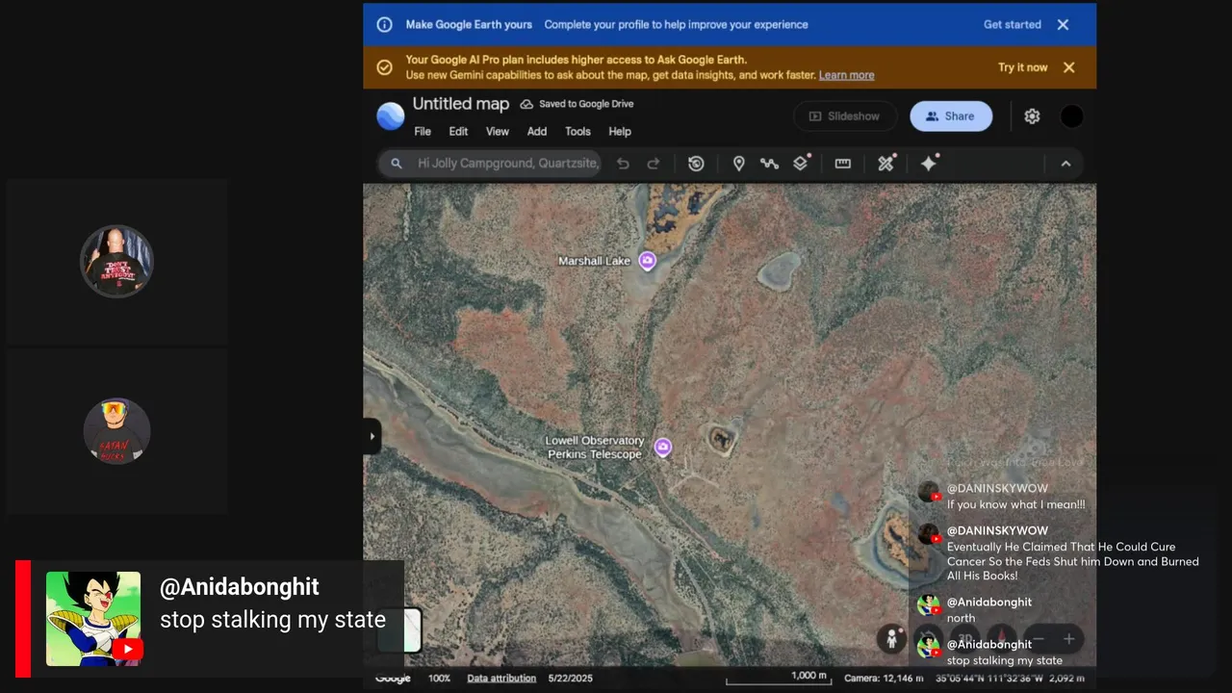Select the Add placemark tool

738,164
